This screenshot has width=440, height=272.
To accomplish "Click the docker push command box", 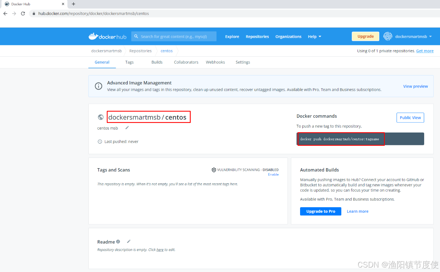I will (360, 139).
